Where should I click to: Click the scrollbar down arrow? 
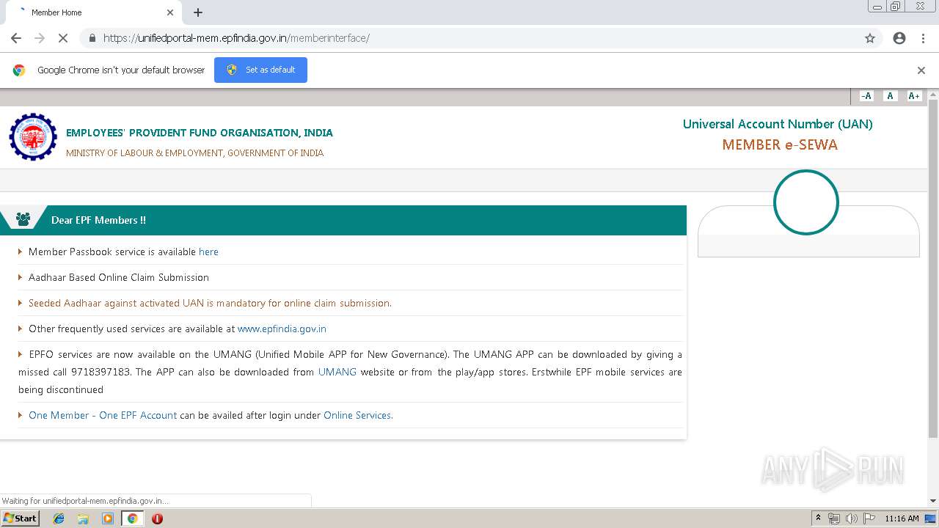[933, 501]
